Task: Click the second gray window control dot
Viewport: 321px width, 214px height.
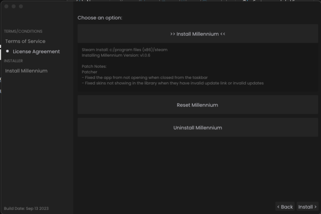Action: (14, 6)
